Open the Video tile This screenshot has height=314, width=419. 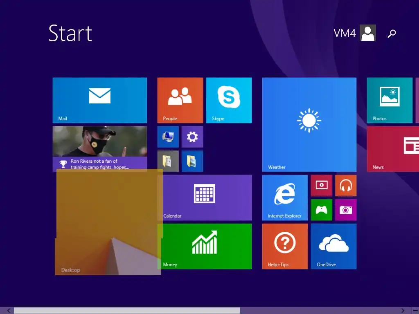point(322,186)
